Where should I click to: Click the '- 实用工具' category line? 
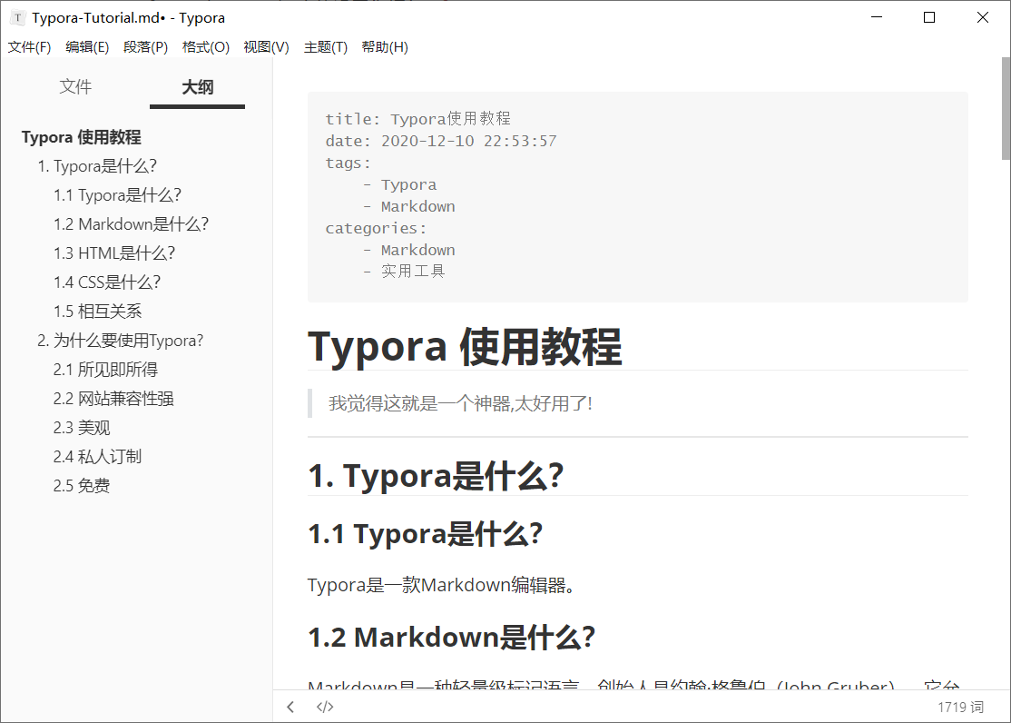(x=404, y=271)
